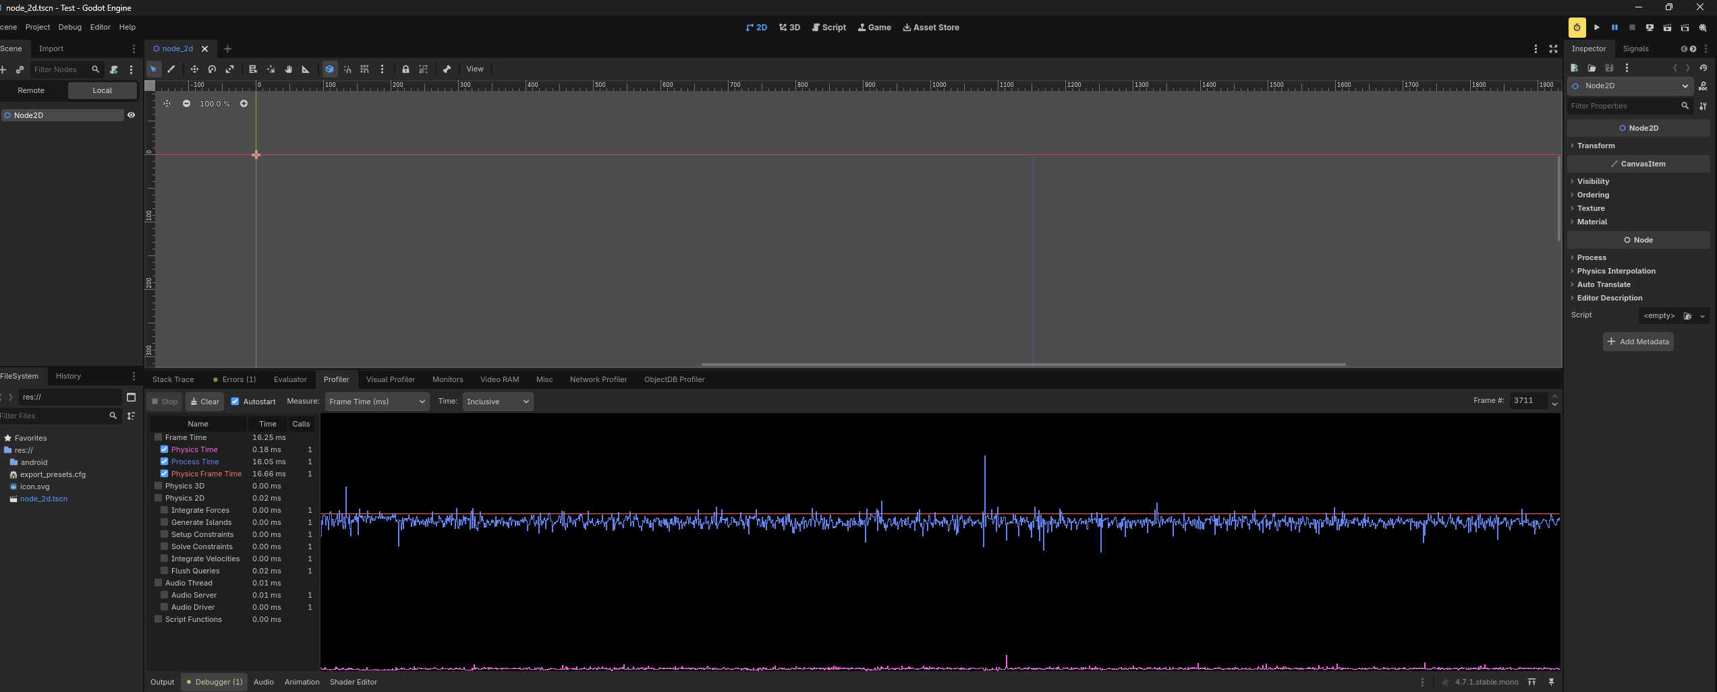Open the Node2D object selector dropdown

tap(1630, 86)
